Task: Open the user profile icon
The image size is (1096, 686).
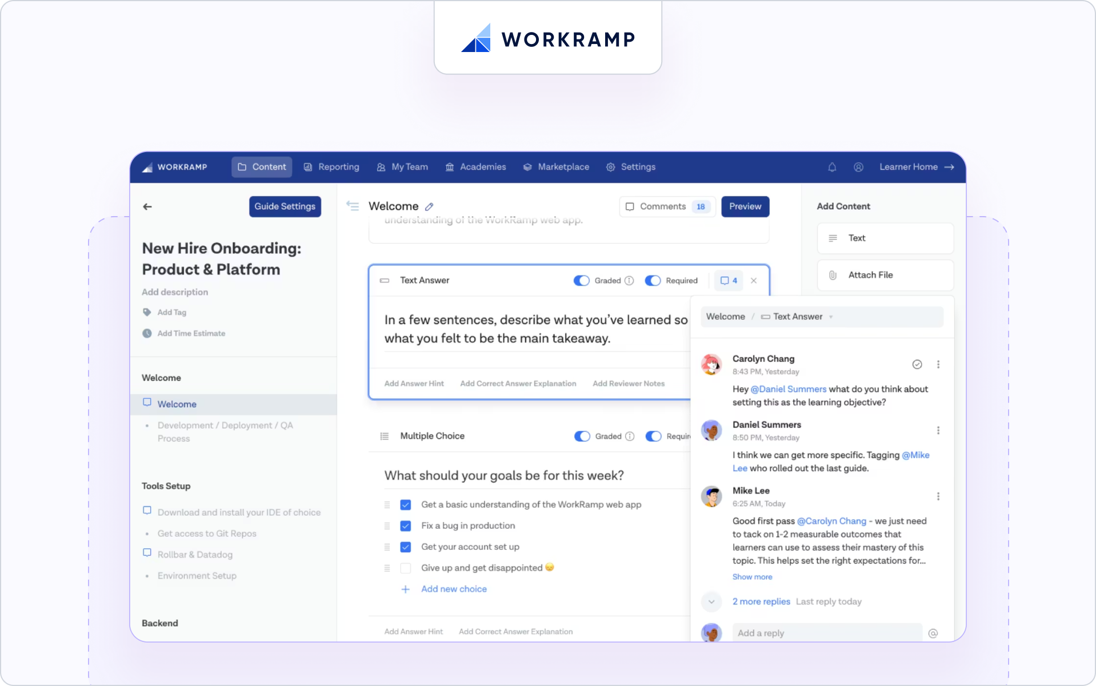Action: (858, 167)
